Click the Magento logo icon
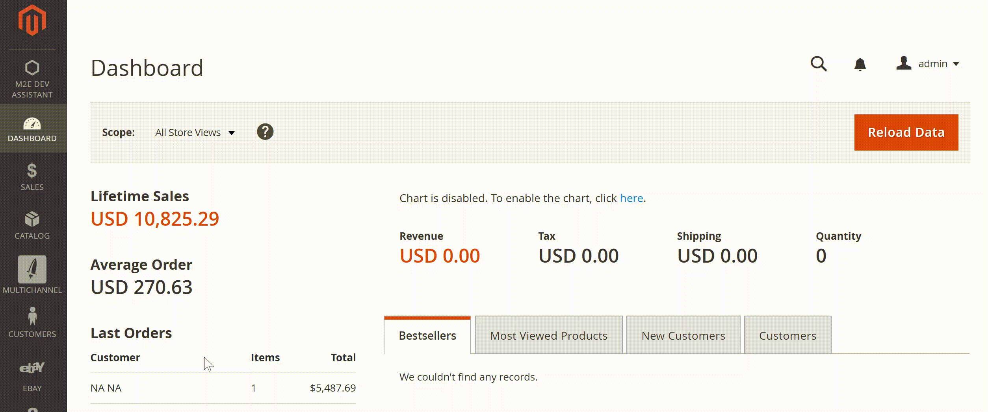The image size is (988, 412). [x=32, y=20]
